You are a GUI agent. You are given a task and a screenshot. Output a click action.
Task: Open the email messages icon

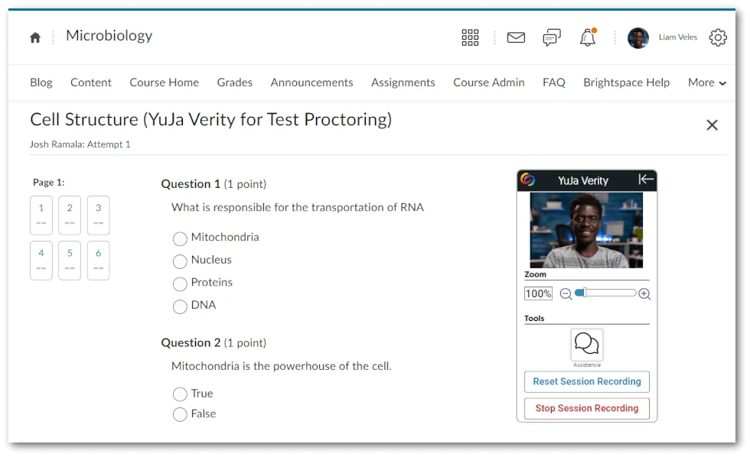515,37
